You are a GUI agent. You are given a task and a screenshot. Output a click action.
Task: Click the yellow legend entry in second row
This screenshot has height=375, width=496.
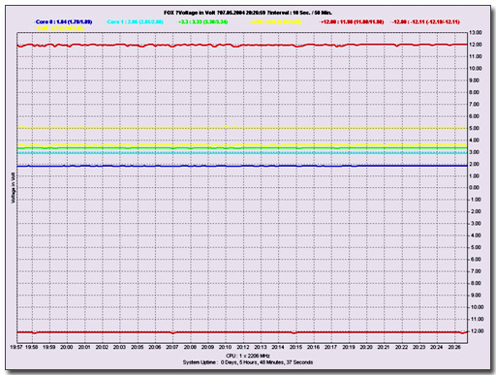click(x=60, y=28)
